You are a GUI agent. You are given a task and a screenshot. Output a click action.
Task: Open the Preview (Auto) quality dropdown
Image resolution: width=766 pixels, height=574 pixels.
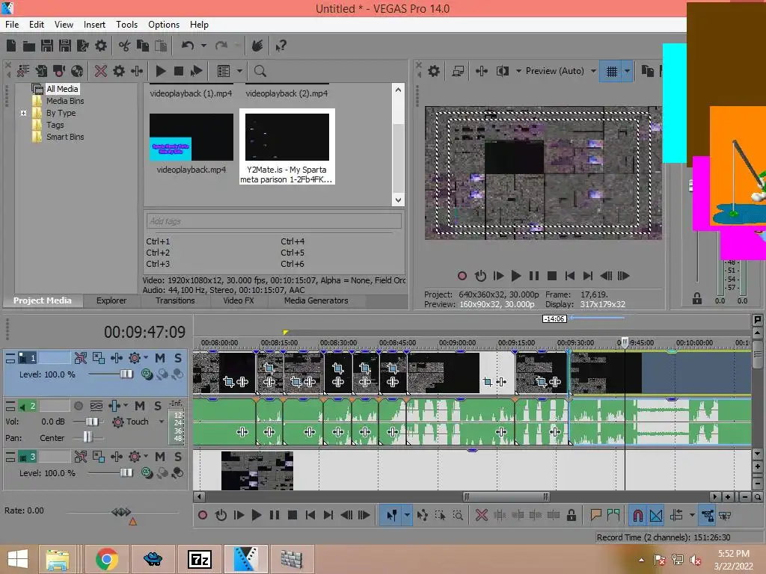pos(593,71)
